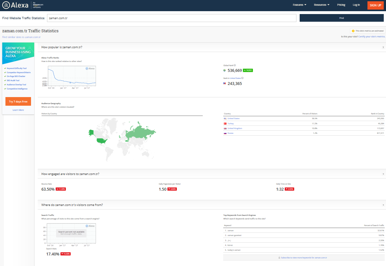Click the 45,384 rank in country value
Viewport: 386px width, 266px height.
click(x=381, y=123)
